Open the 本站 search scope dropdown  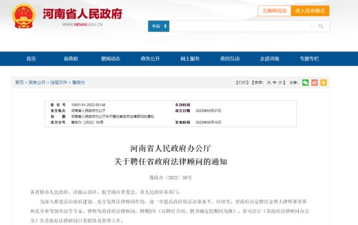click(159, 26)
